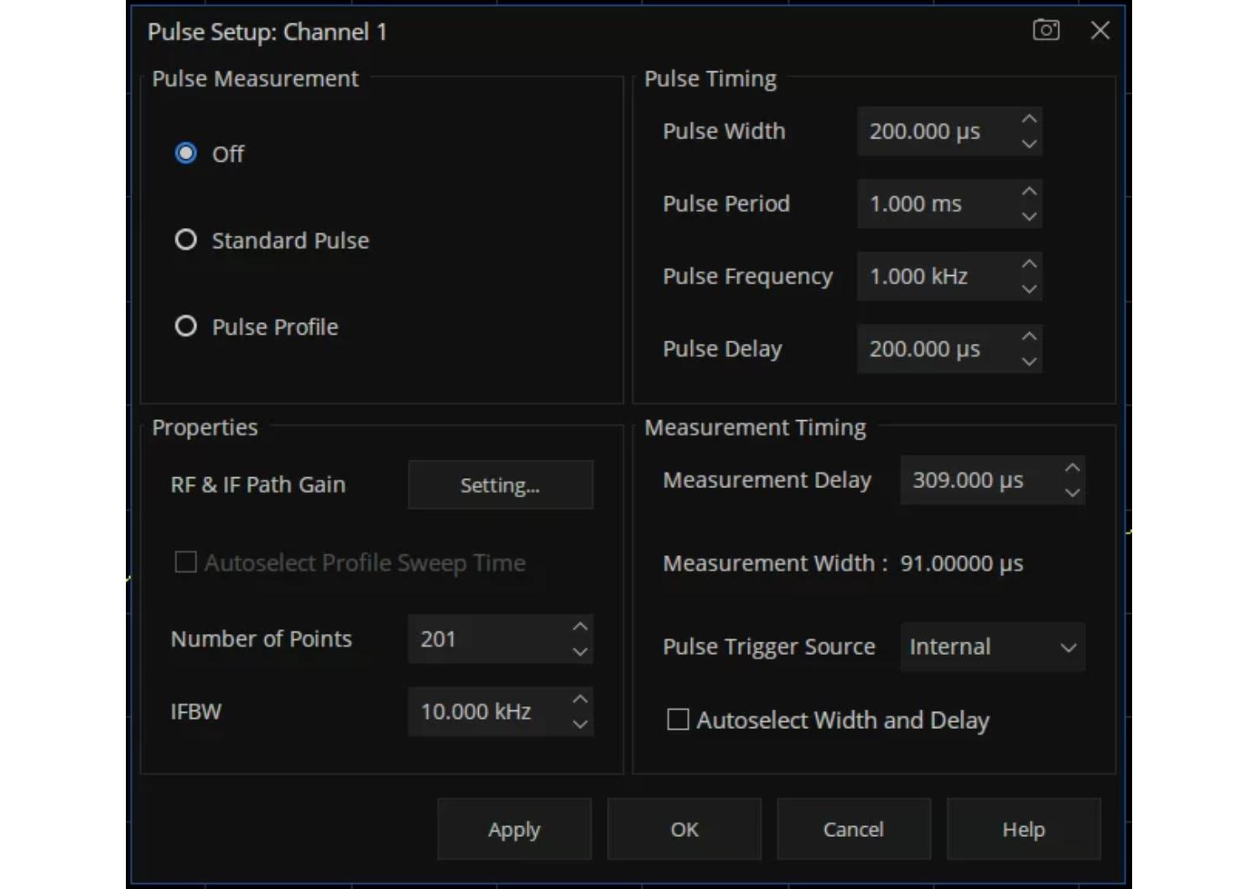Open Help for pulse setup

click(1023, 829)
